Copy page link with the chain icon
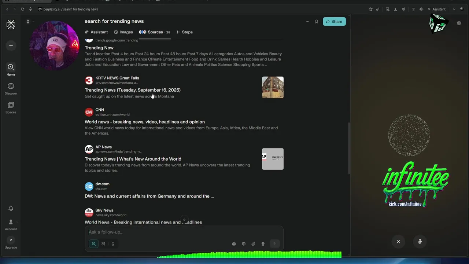Screen dimensions: 469x264 click(378, 9)
